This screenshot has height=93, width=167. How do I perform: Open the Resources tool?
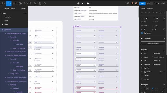[x=35, y=3]
